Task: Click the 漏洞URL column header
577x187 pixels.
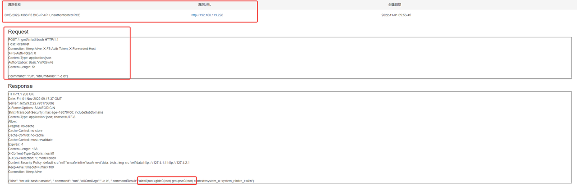Action: (205, 5)
